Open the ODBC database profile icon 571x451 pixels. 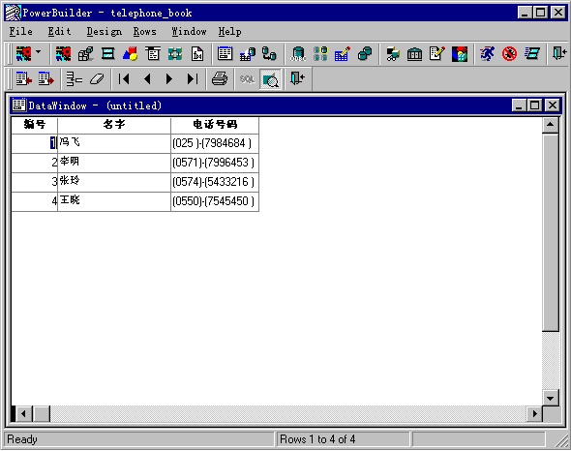coord(298,54)
